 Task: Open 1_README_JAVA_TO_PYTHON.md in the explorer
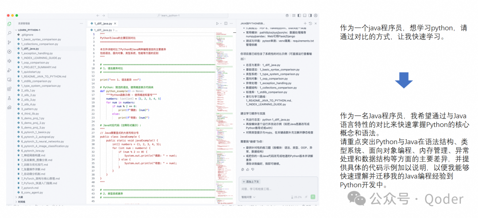(x=43, y=76)
